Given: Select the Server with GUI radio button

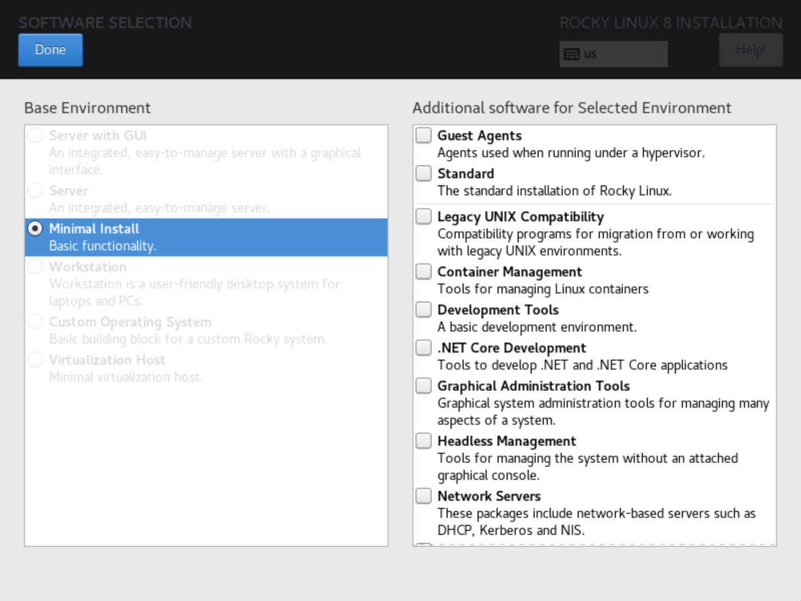Looking at the screenshot, I should tap(35, 136).
